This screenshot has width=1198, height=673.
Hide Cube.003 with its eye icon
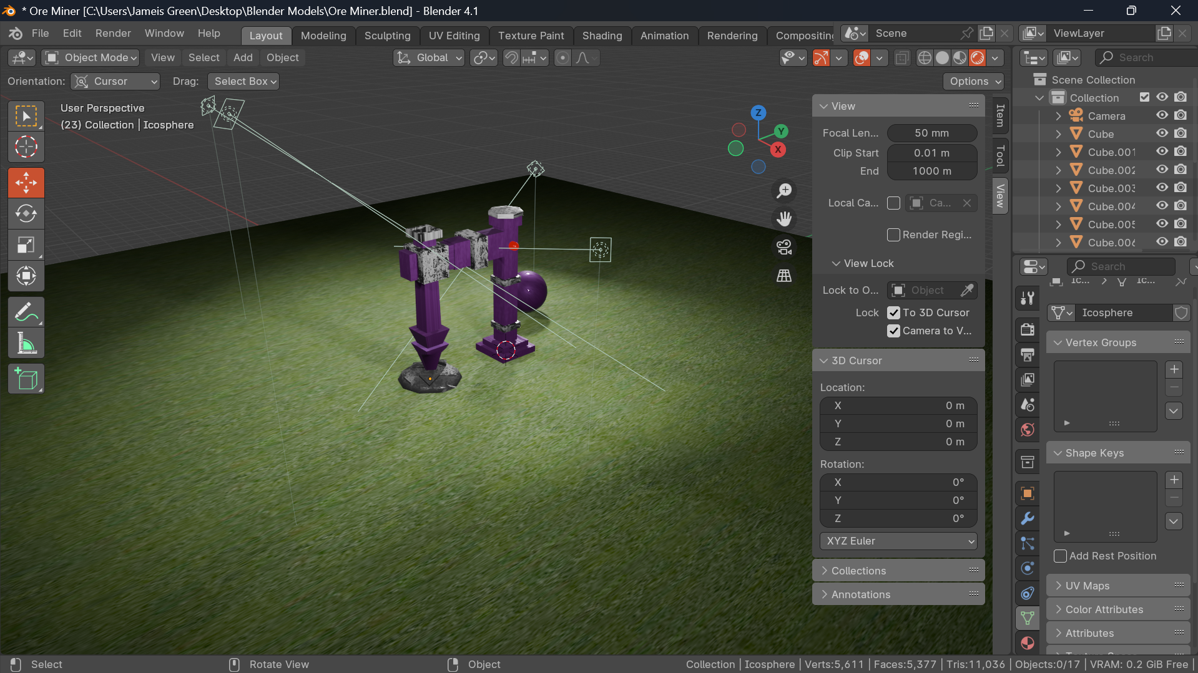click(1162, 188)
